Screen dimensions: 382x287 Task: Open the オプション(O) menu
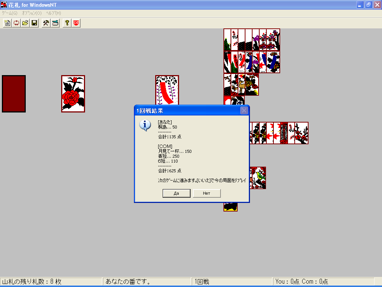click(32, 13)
